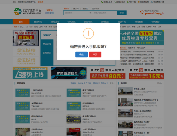Expand 更多+ for 最新商家

coord(112,83)
